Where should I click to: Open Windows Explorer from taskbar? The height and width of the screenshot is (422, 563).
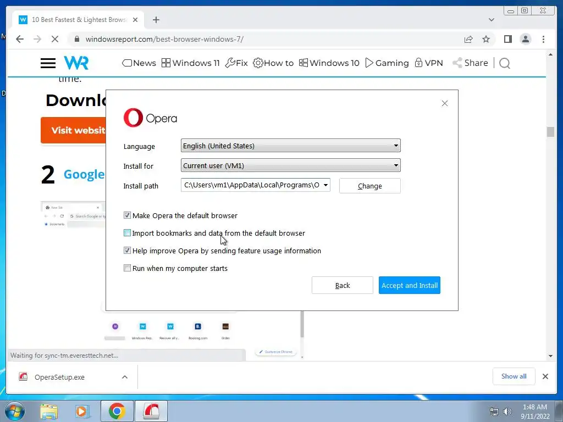coord(49,412)
